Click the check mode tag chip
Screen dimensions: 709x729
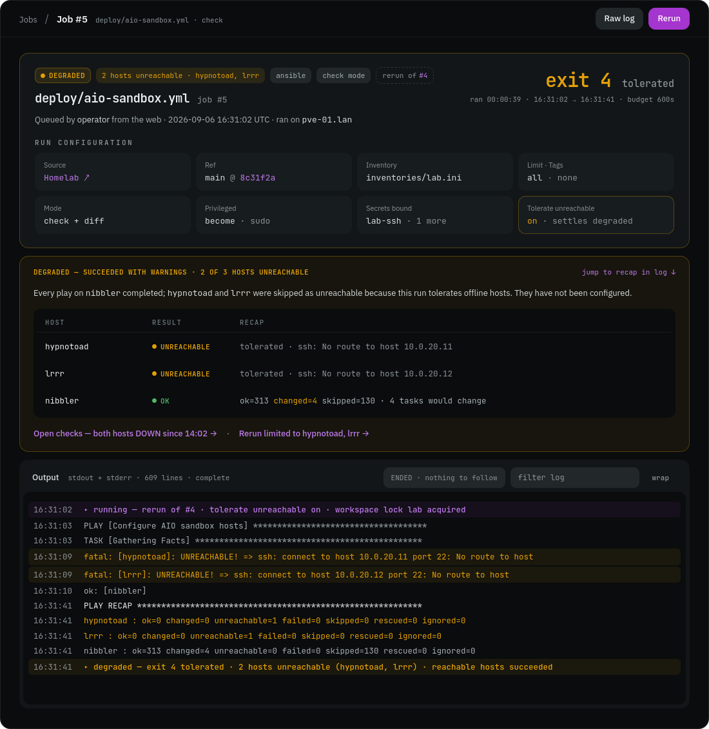(344, 75)
